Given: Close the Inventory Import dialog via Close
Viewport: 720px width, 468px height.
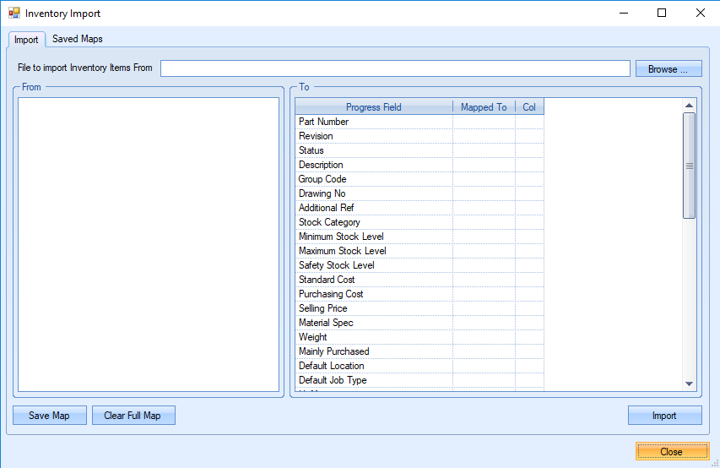Looking at the screenshot, I should [672, 451].
